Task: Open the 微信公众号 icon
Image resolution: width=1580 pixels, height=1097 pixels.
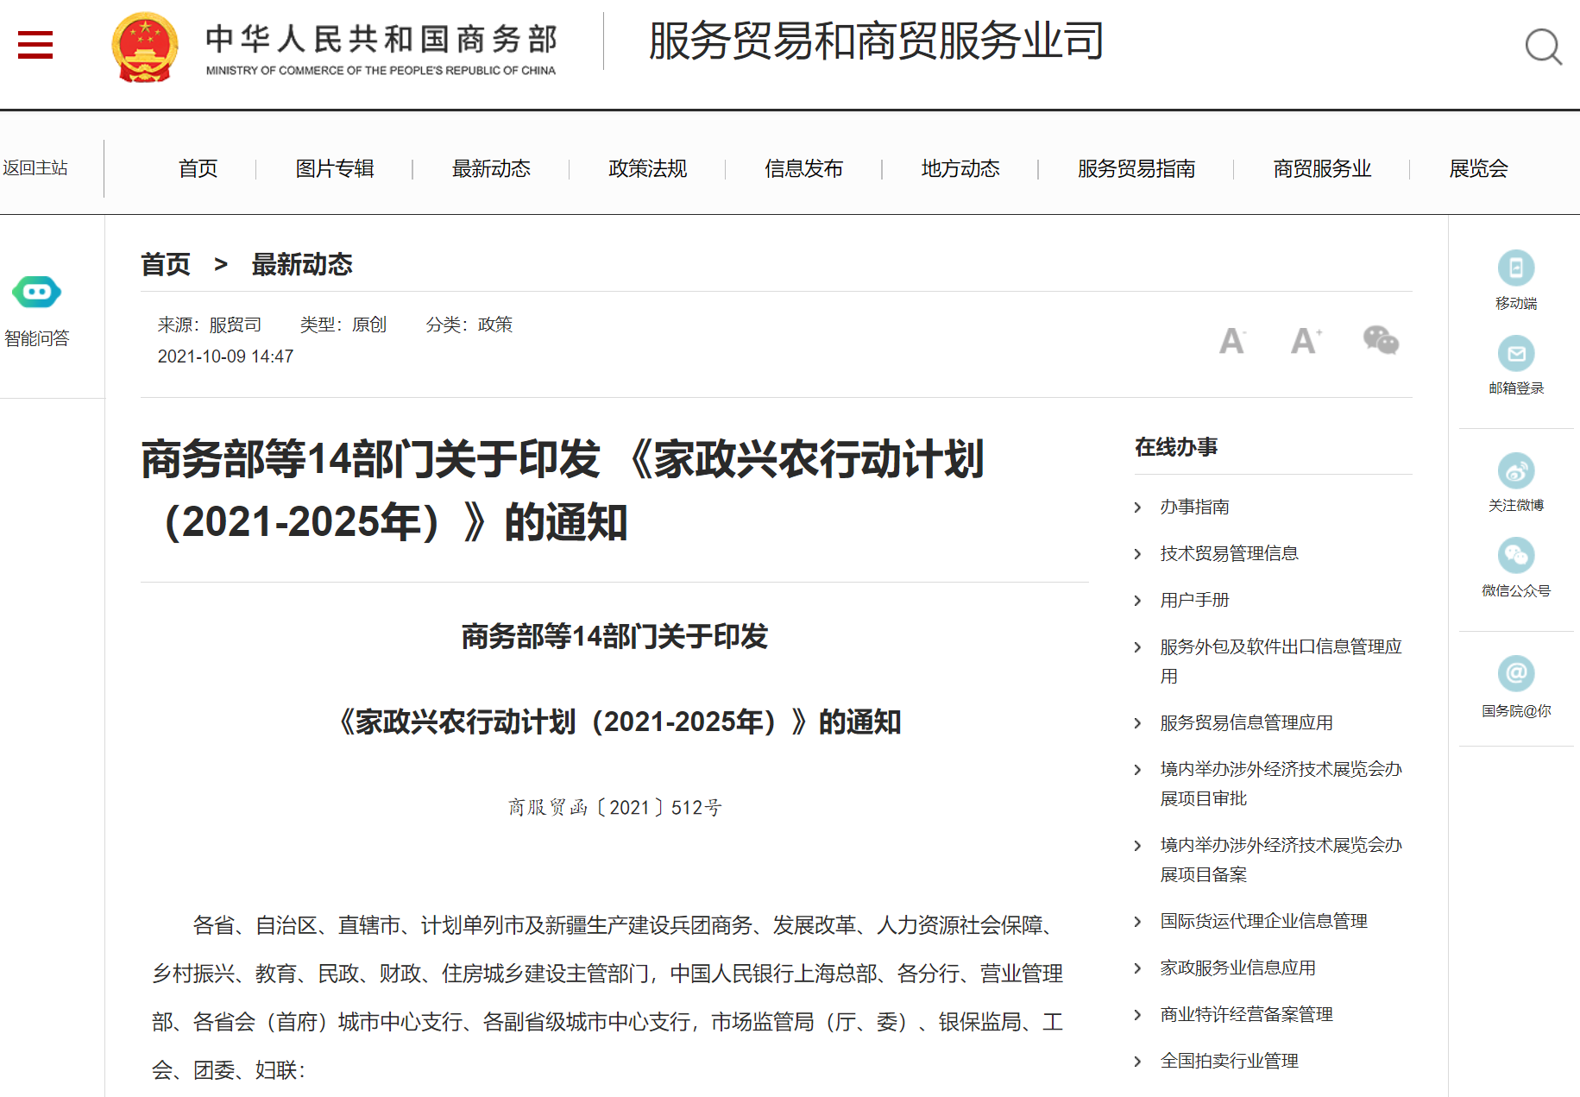Action: (x=1515, y=556)
